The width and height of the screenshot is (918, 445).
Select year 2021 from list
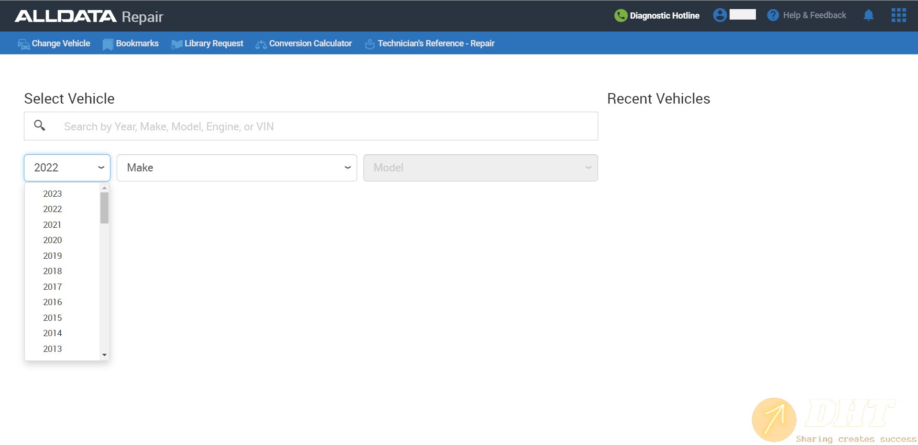click(x=52, y=225)
